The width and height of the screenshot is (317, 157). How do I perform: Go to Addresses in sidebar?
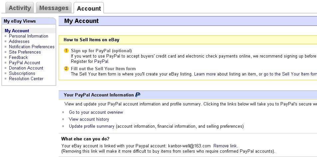click(x=19, y=41)
